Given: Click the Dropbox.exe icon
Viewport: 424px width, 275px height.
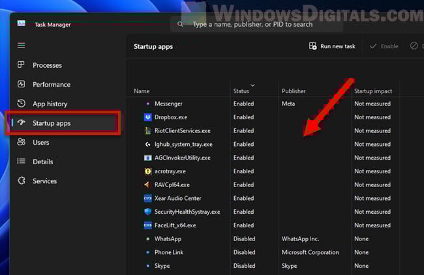Looking at the screenshot, I should (147, 117).
